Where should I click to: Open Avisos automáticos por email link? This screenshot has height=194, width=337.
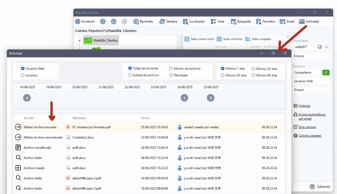click(312, 117)
